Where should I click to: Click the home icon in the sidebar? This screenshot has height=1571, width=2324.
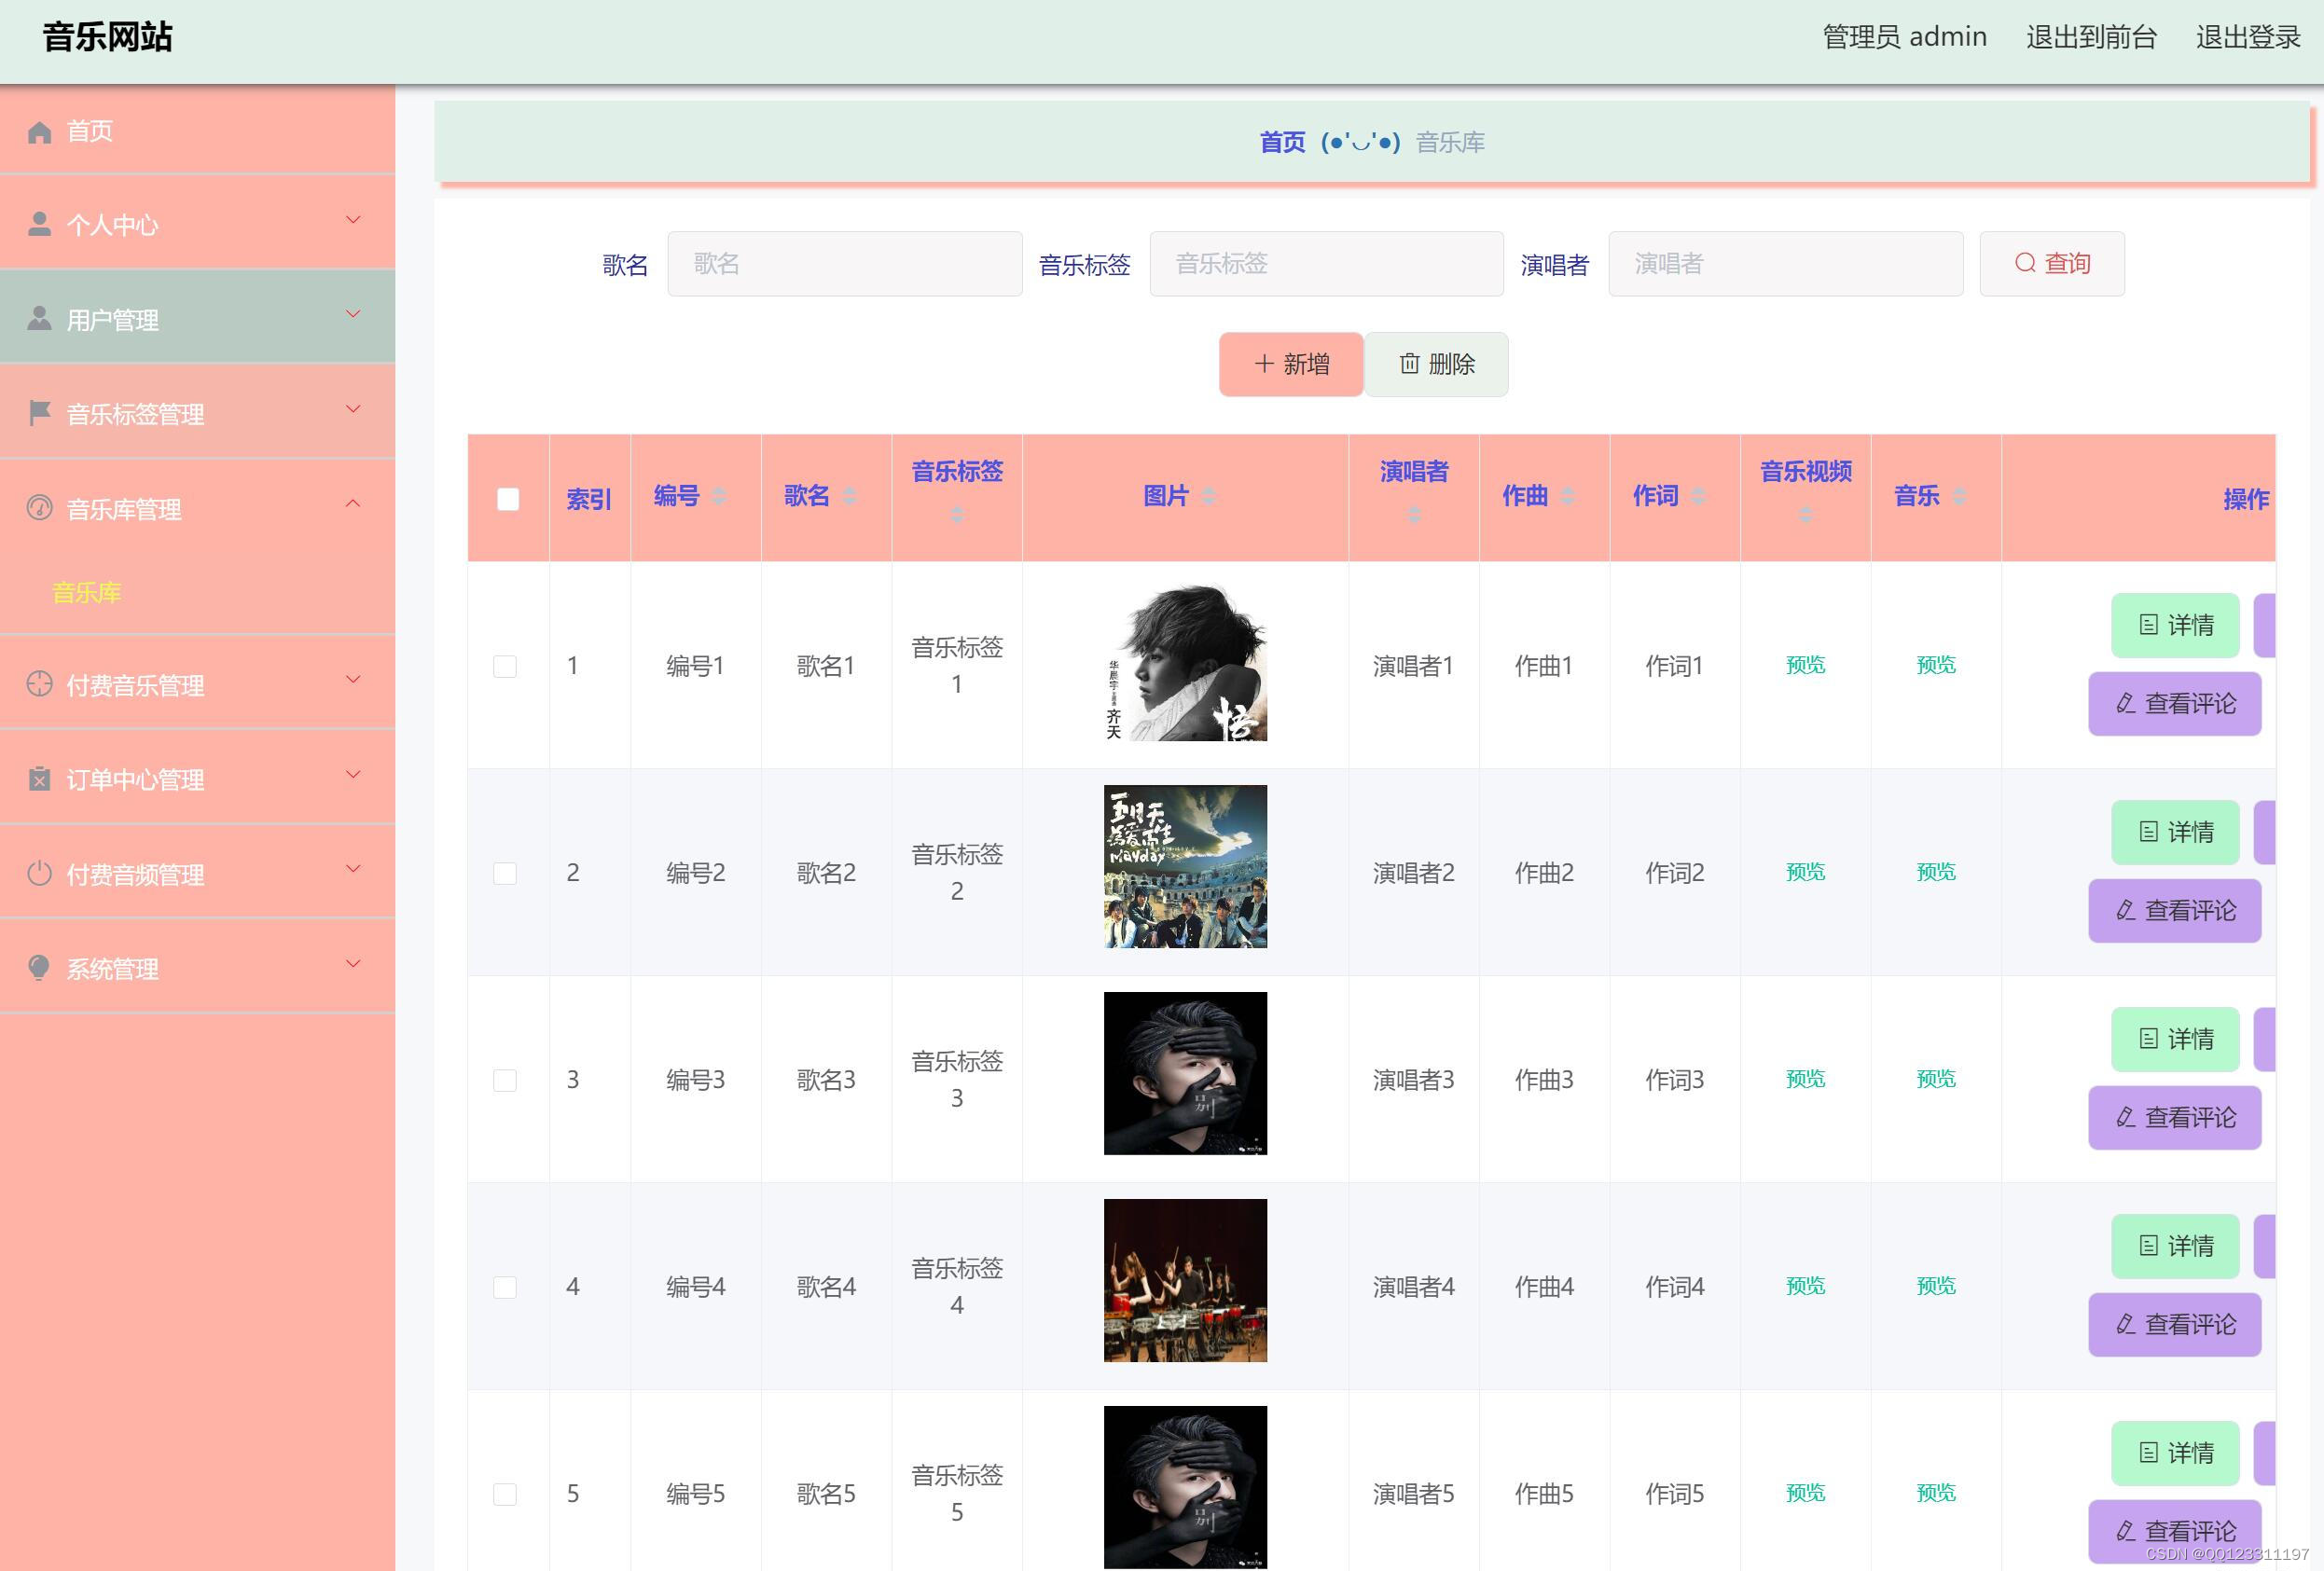pos(39,132)
